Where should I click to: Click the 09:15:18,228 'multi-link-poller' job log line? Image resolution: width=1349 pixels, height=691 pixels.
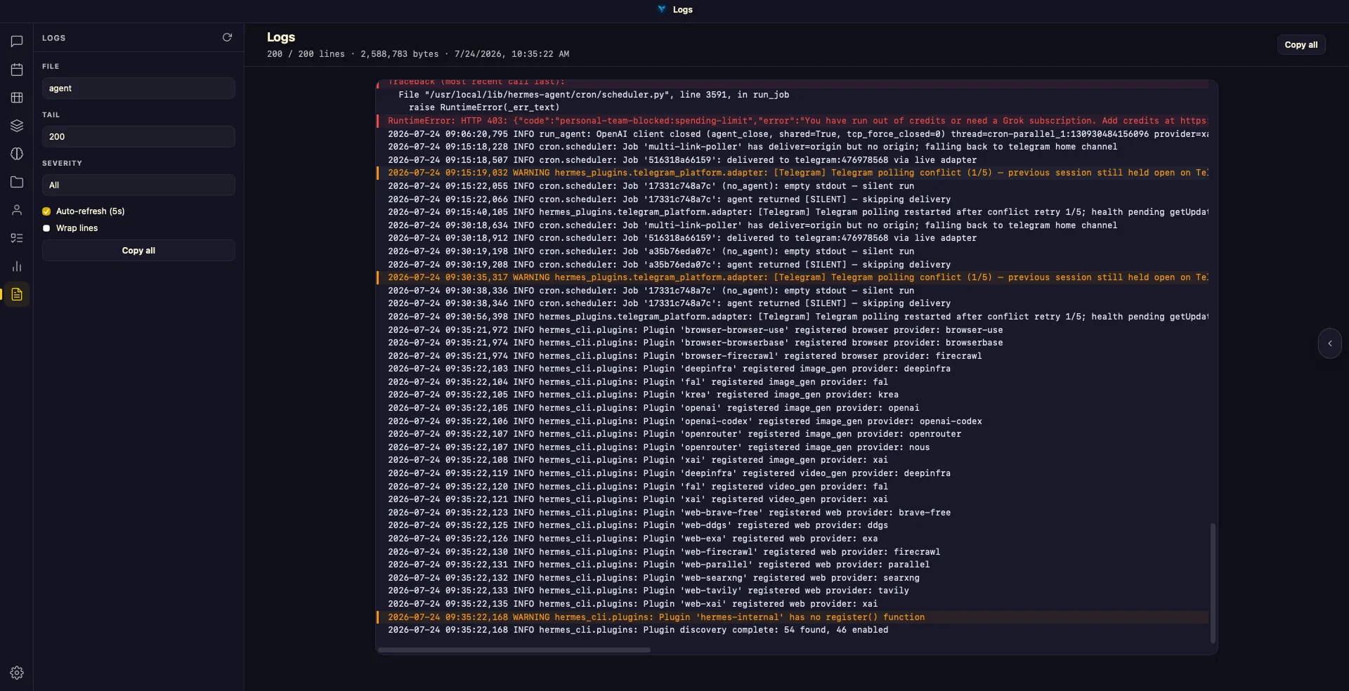coord(752,147)
